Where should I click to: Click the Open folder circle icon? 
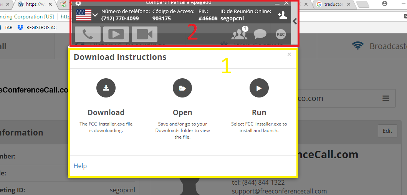coord(182,88)
